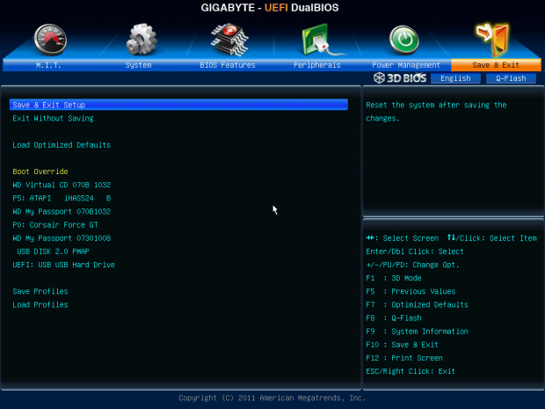Click the +/-/PU/PD: Change Opt. hint

tap(412, 265)
